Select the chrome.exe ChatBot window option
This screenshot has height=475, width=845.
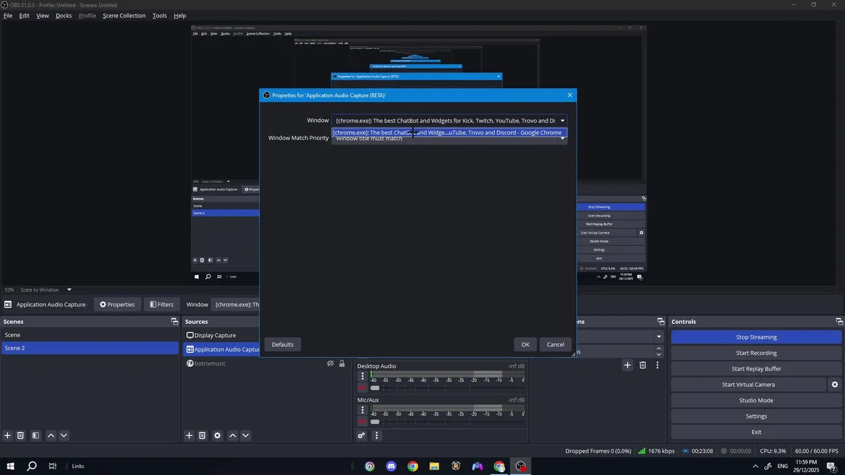tap(449, 133)
